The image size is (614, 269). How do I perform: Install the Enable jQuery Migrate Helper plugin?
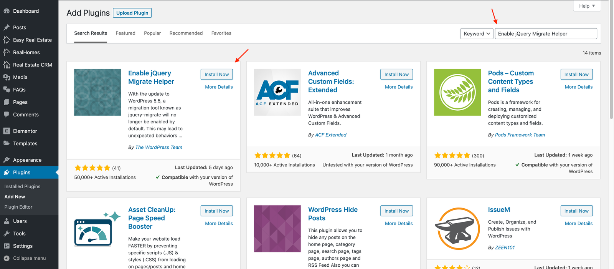[216, 75]
